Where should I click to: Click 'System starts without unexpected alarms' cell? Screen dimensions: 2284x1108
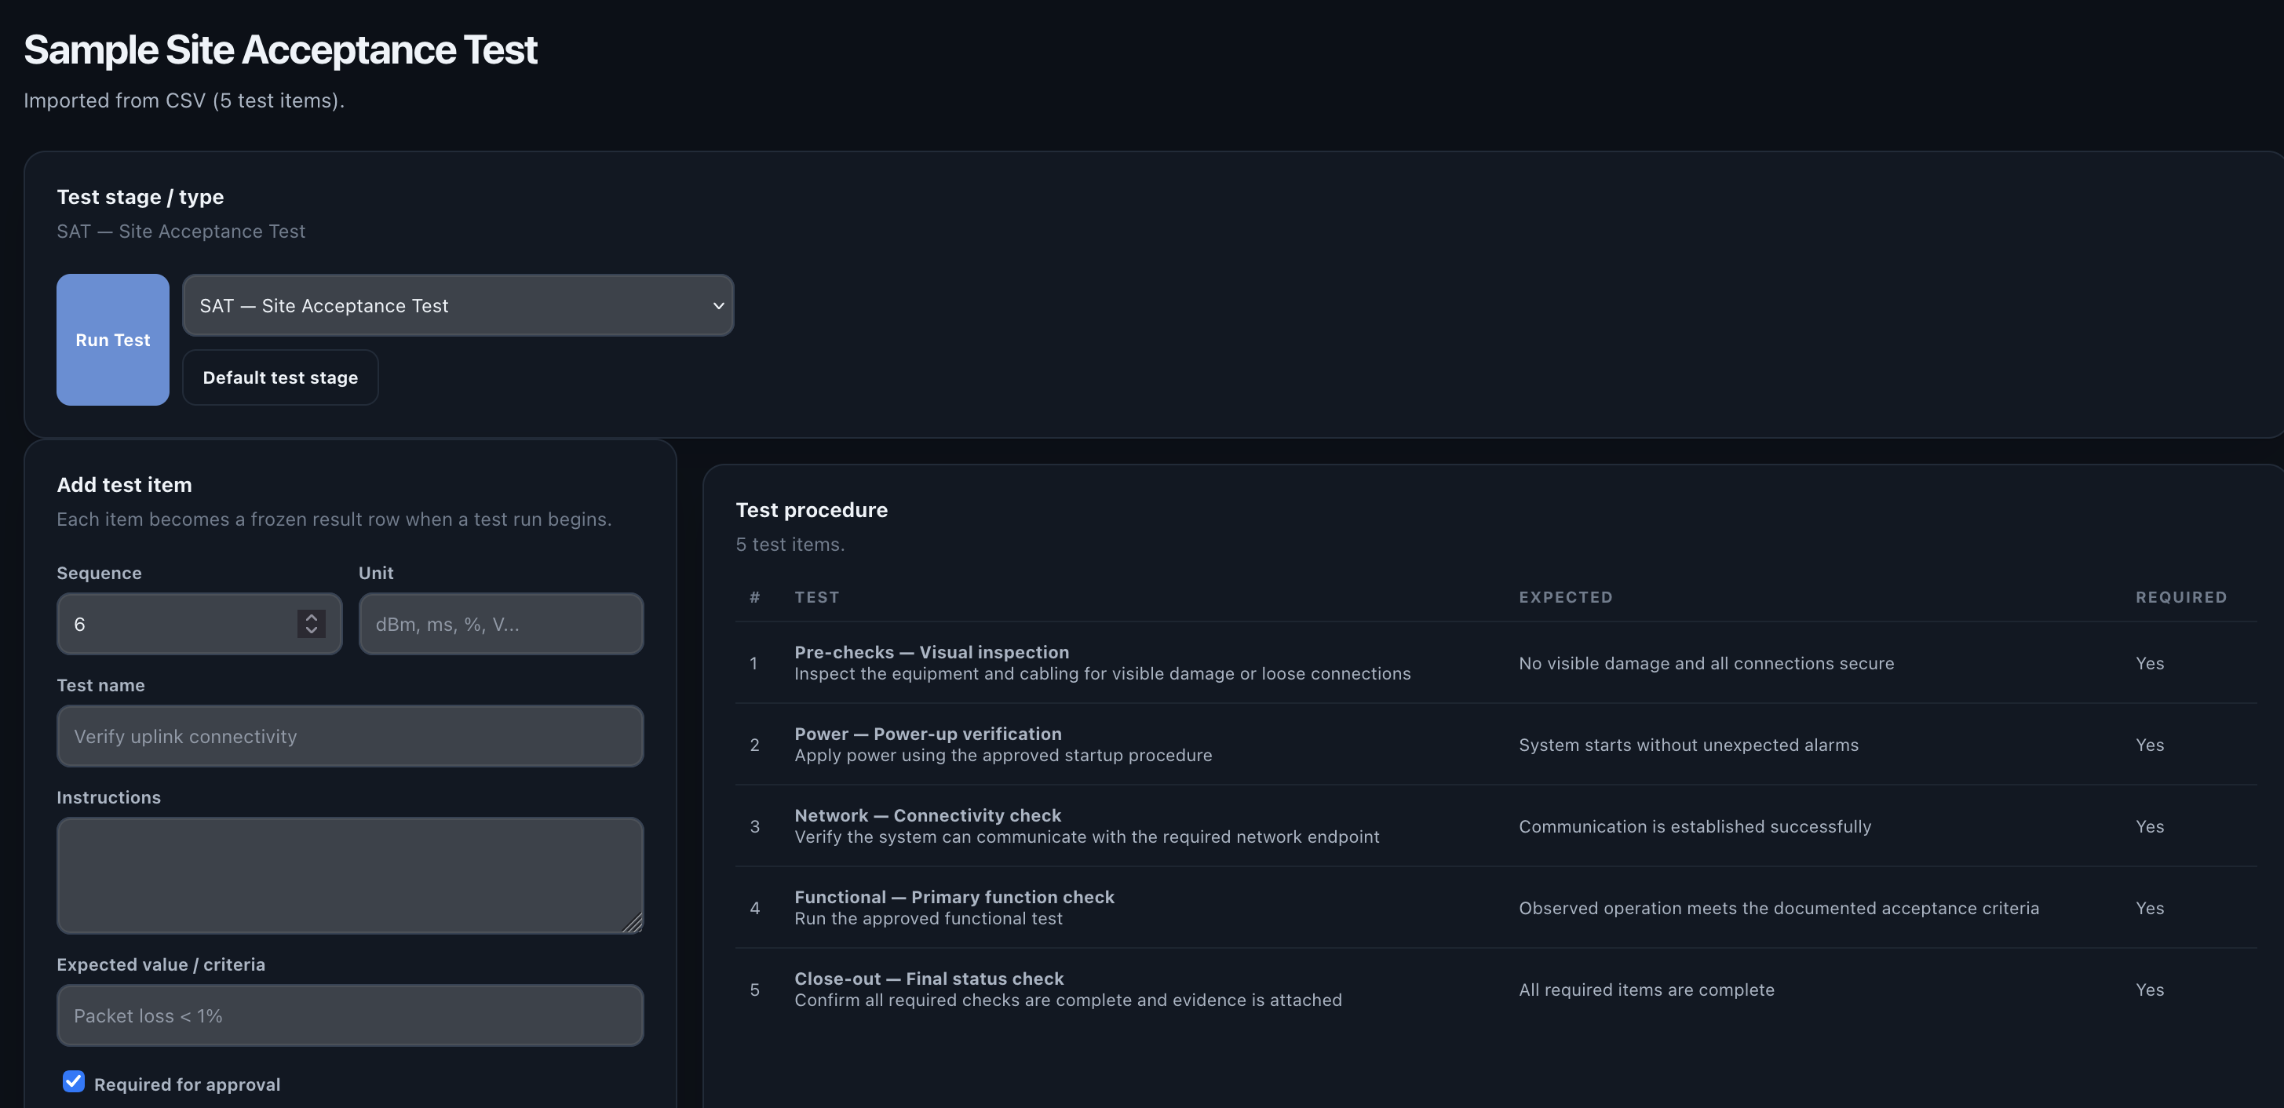point(1688,745)
